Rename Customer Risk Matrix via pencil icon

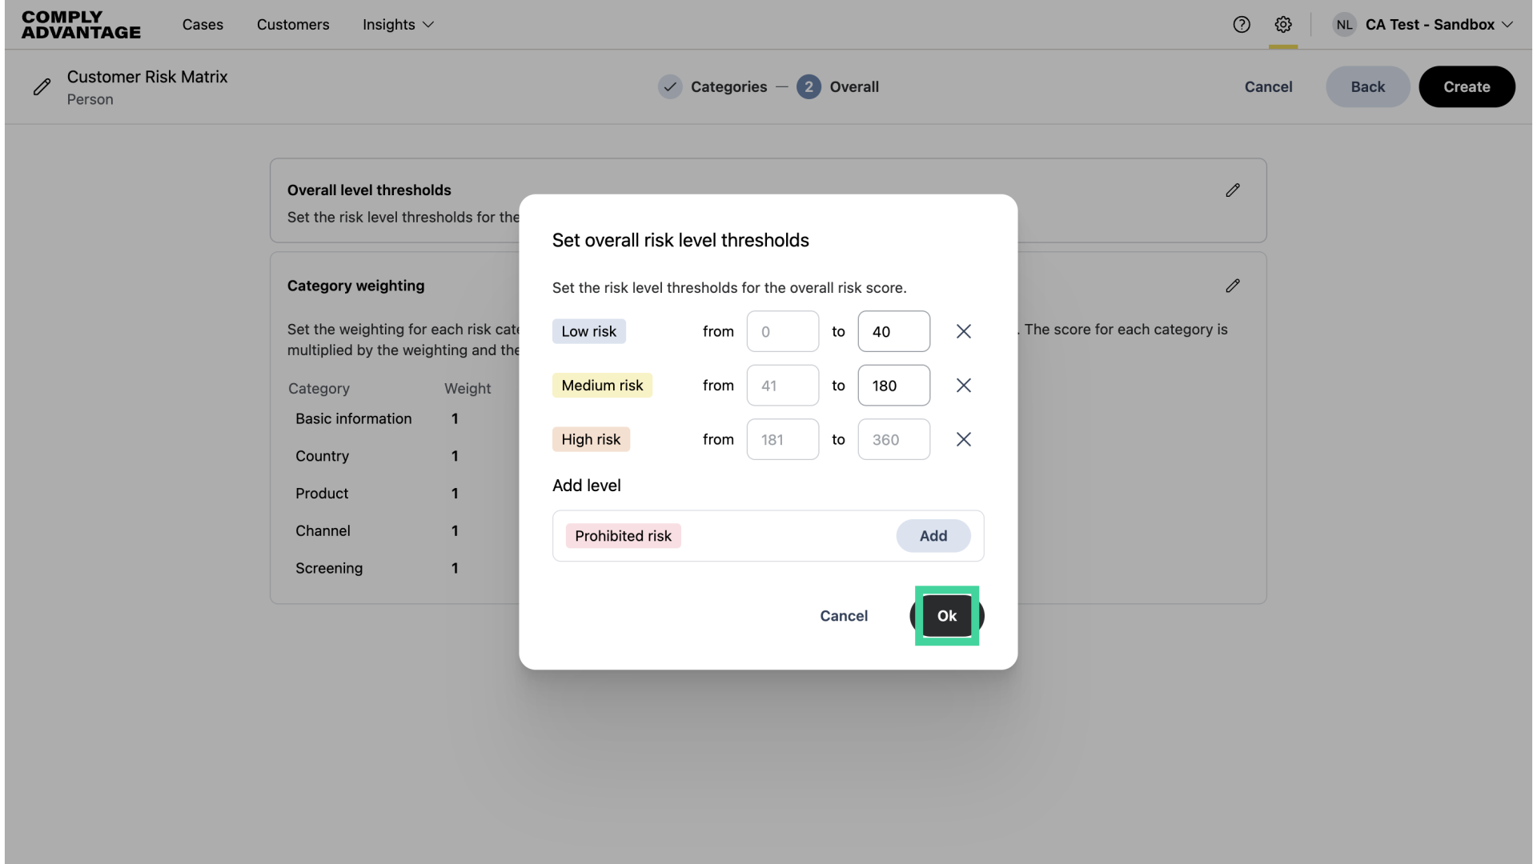42,87
